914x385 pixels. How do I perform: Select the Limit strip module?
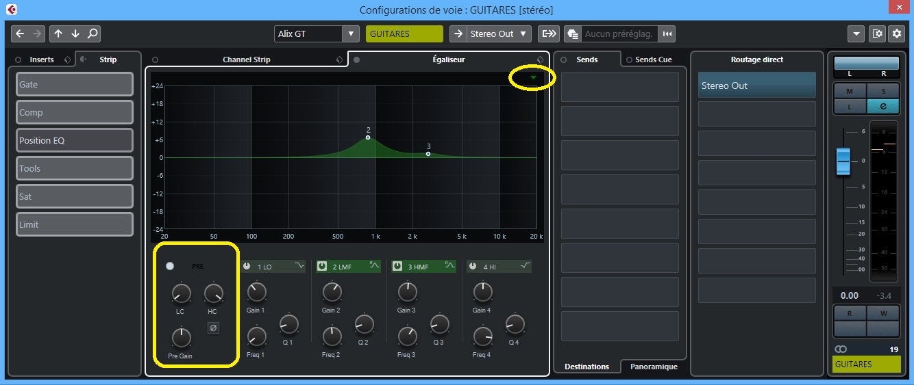[75, 224]
